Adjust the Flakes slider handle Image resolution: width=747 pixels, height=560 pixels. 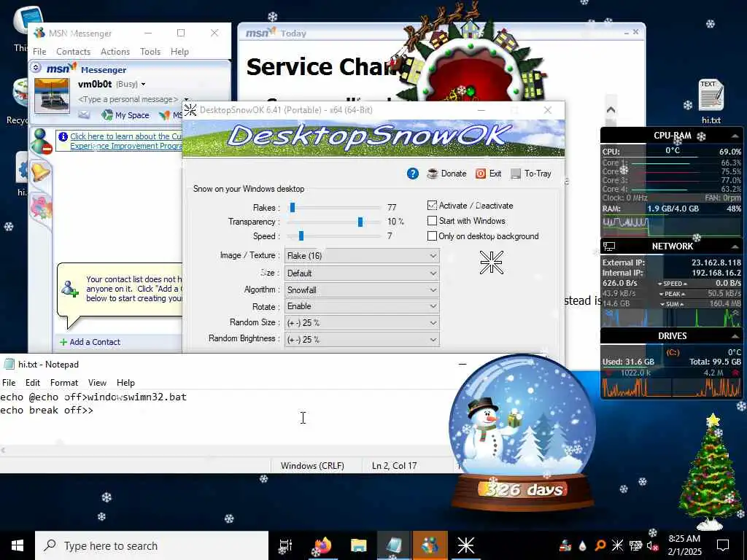[293, 208]
